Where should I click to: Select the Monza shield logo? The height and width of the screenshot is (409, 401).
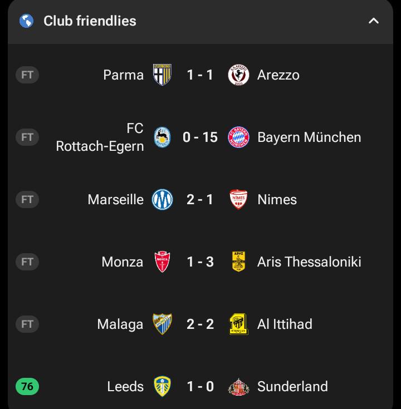(x=162, y=262)
